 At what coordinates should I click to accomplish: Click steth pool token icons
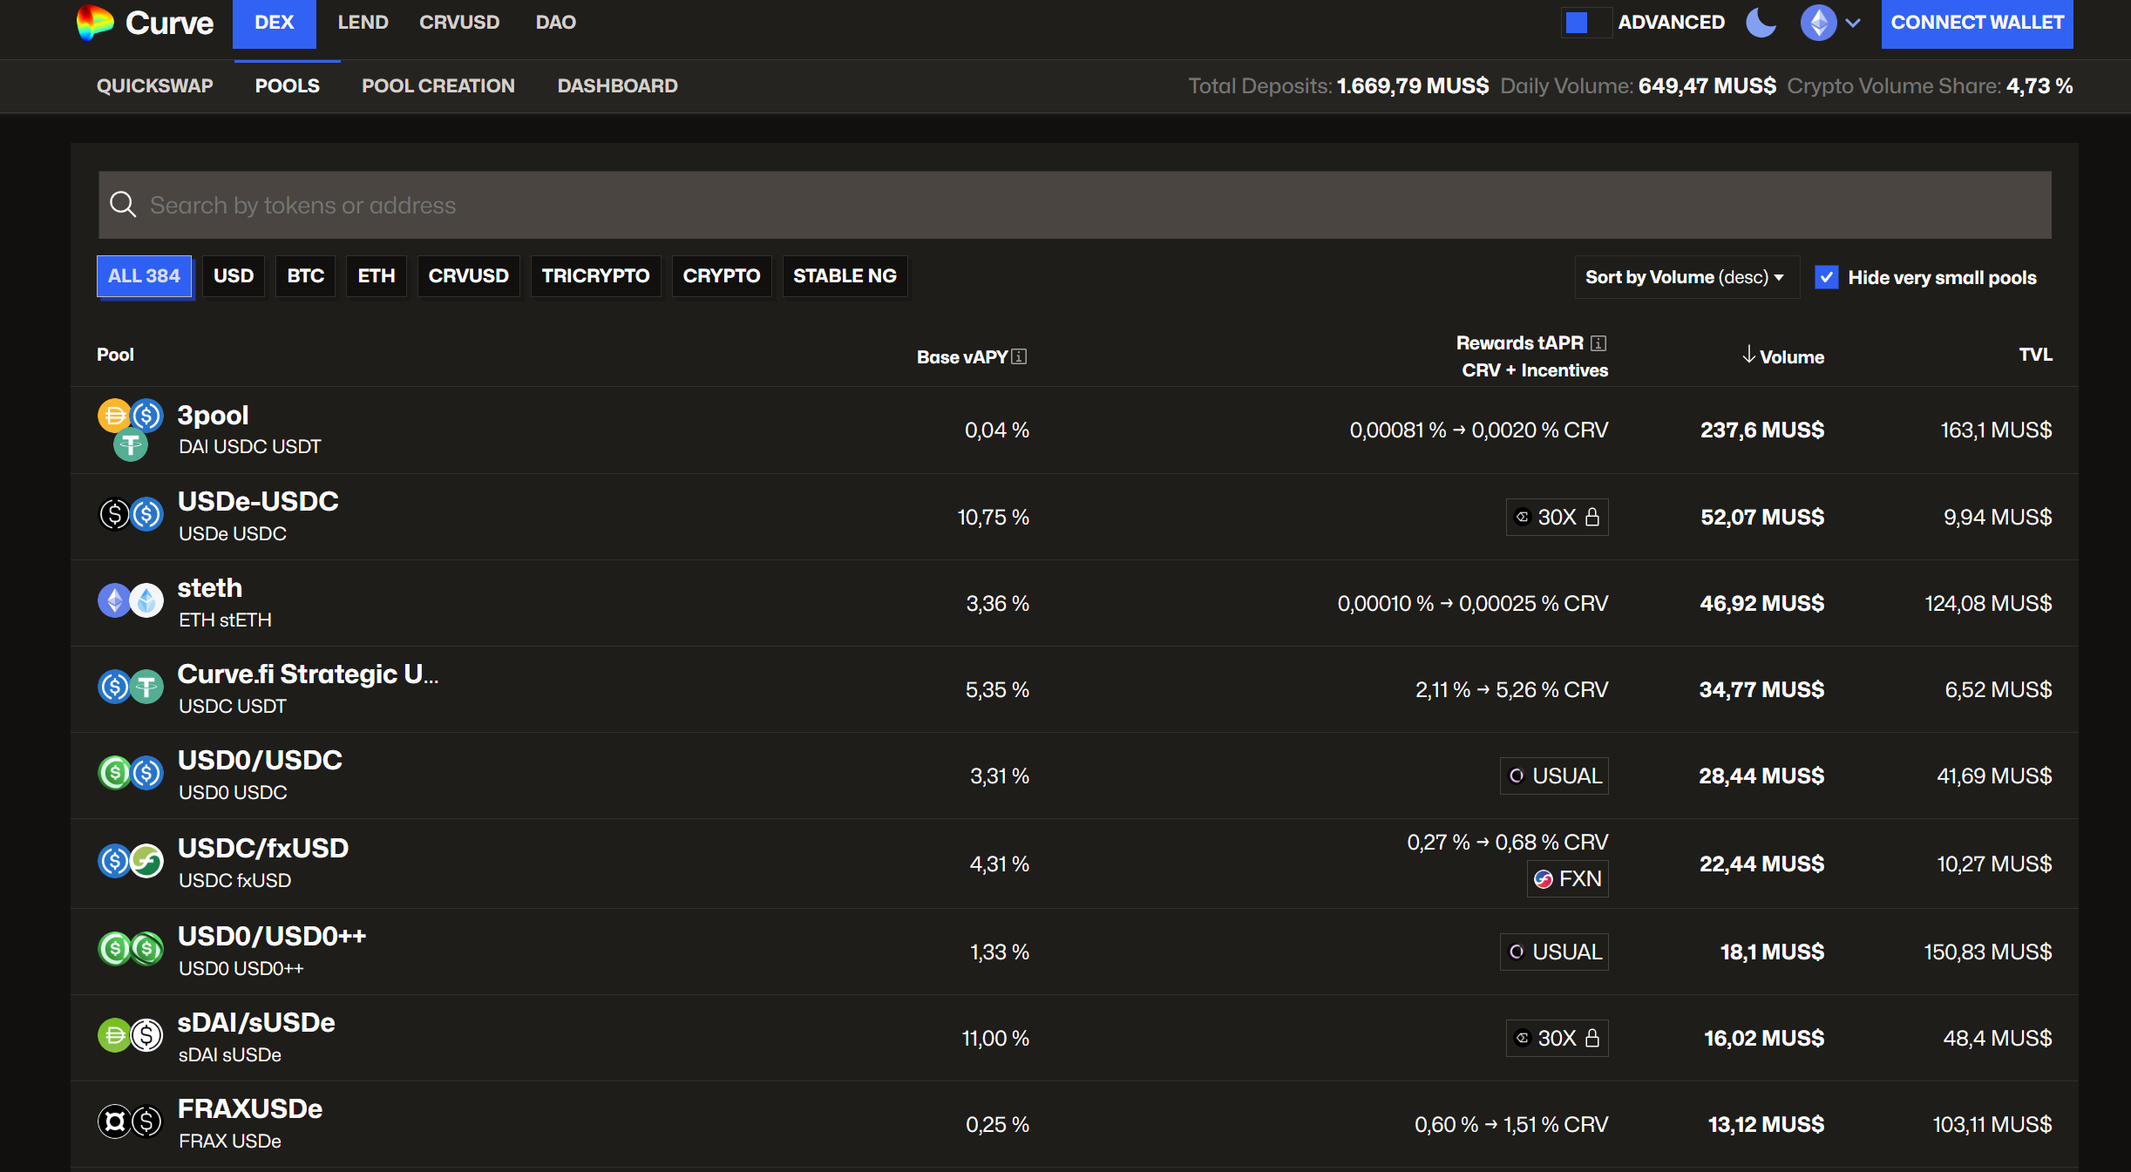(x=130, y=601)
